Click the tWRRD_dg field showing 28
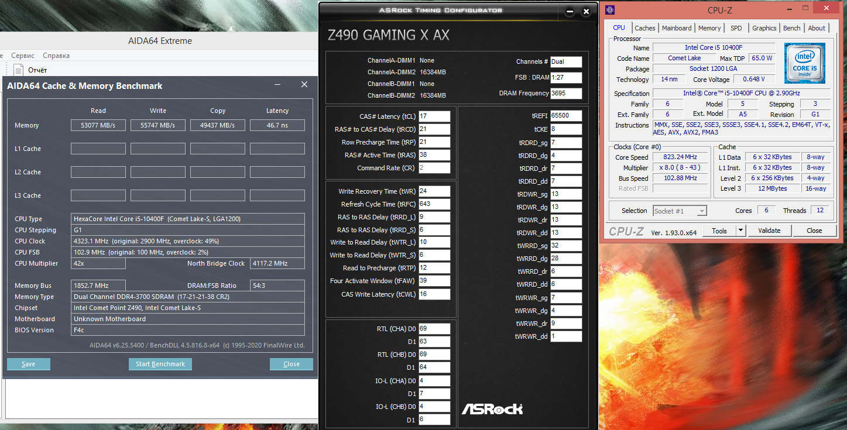Viewport: 847px width, 430px height. coord(566,259)
